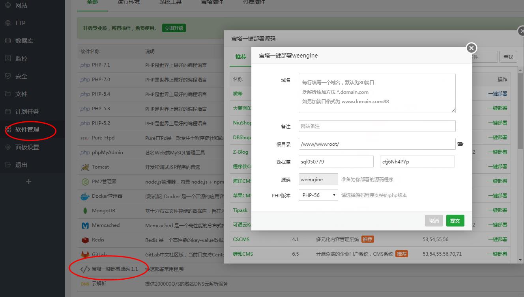Click the Tomcat cat icon
The image size is (524, 297).
coord(85,167)
